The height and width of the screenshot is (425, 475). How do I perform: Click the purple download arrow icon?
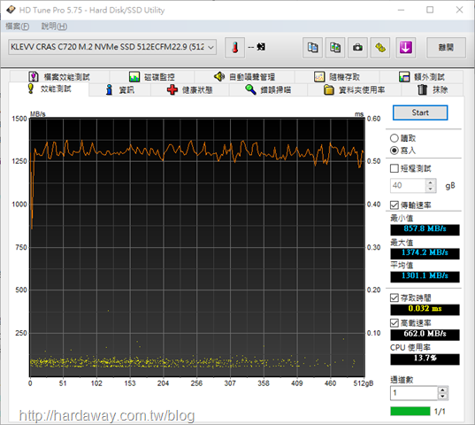tap(406, 48)
